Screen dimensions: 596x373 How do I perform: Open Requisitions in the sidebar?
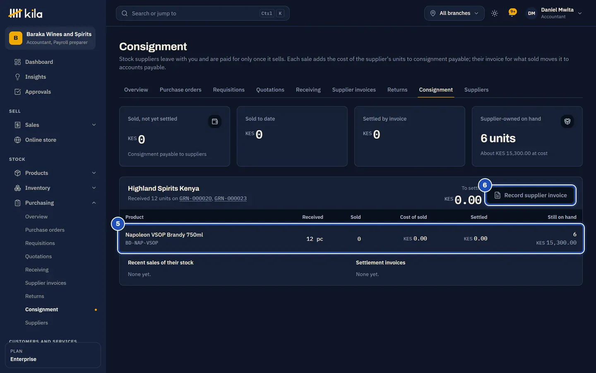(40, 243)
